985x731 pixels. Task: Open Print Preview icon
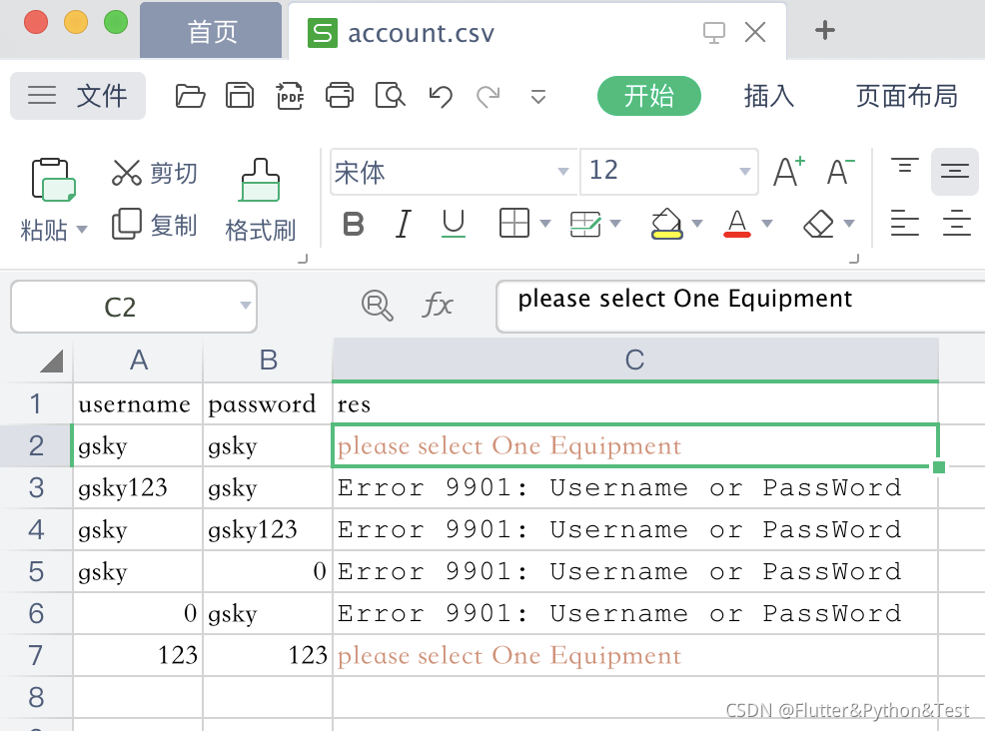[391, 96]
